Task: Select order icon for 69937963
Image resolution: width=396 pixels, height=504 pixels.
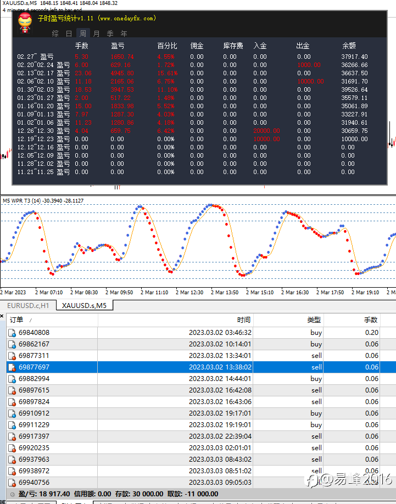Action: (x=12, y=460)
